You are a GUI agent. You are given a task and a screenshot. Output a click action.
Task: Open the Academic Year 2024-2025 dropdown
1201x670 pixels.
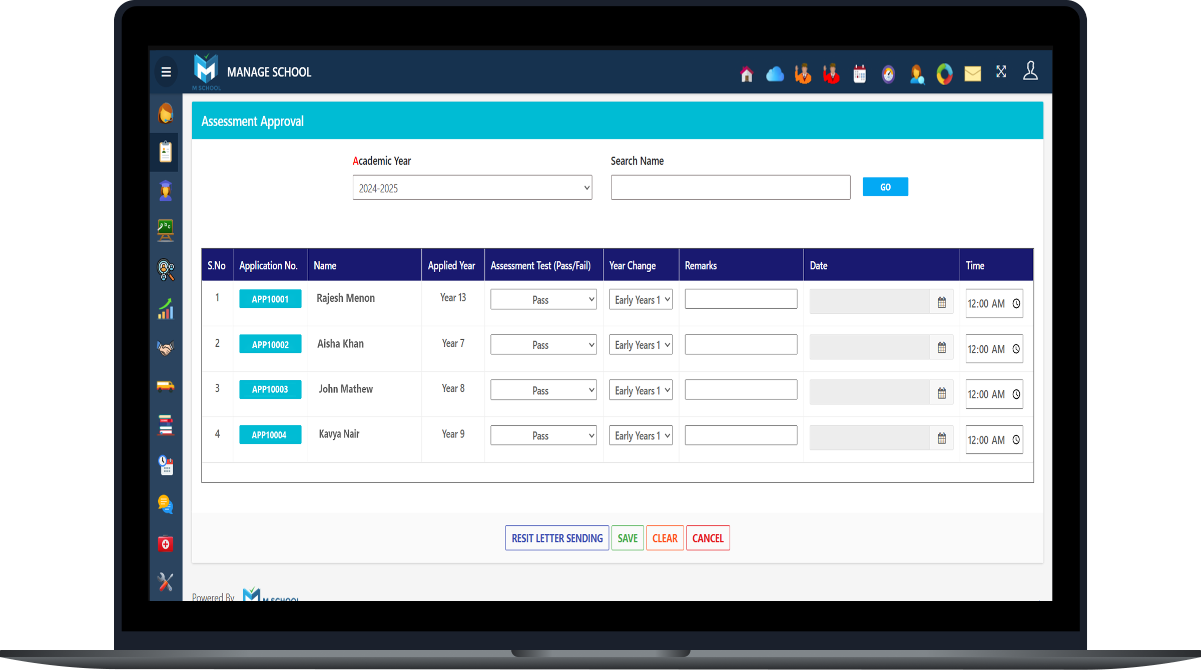click(472, 188)
